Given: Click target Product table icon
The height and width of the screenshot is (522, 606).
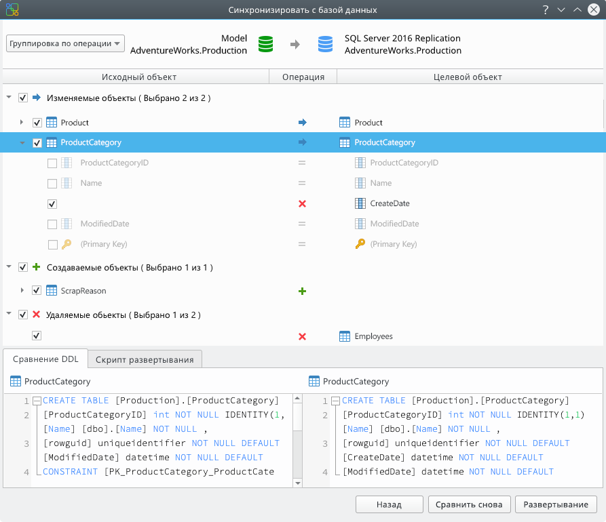Looking at the screenshot, I should (x=345, y=123).
